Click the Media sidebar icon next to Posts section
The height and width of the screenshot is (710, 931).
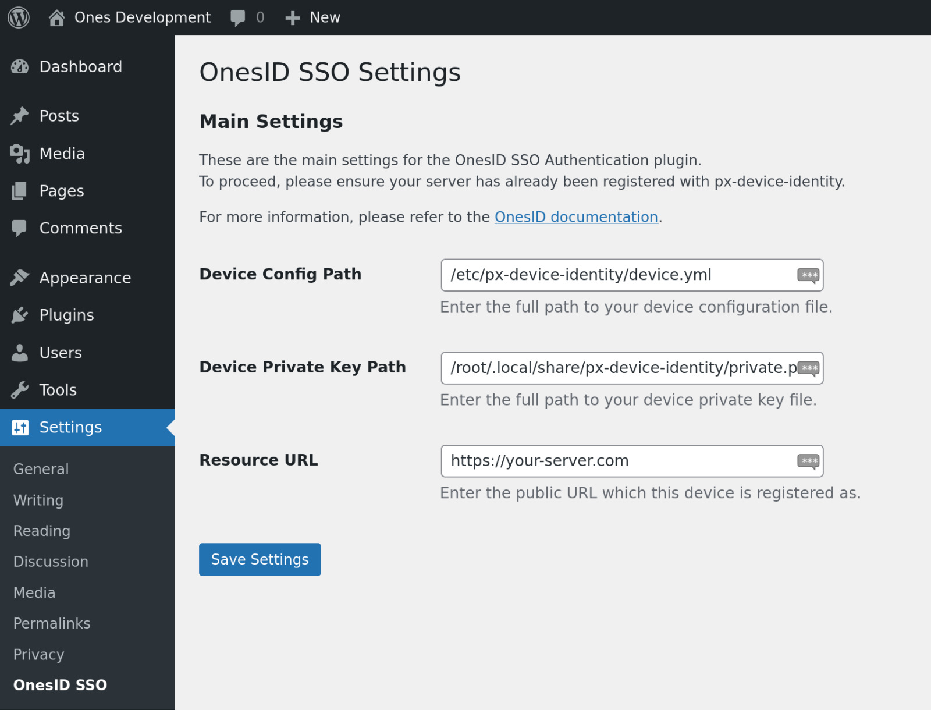[19, 154]
